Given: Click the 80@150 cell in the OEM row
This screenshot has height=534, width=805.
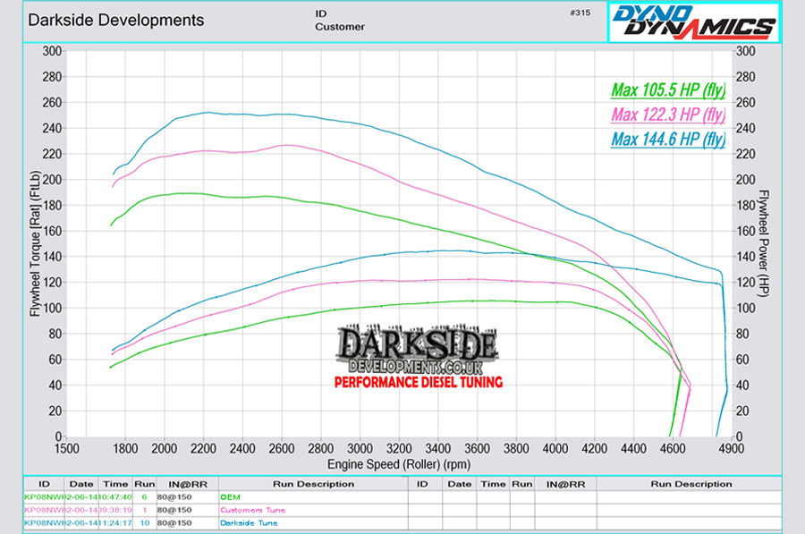Looking at the screenshot, I should [174, 497].
